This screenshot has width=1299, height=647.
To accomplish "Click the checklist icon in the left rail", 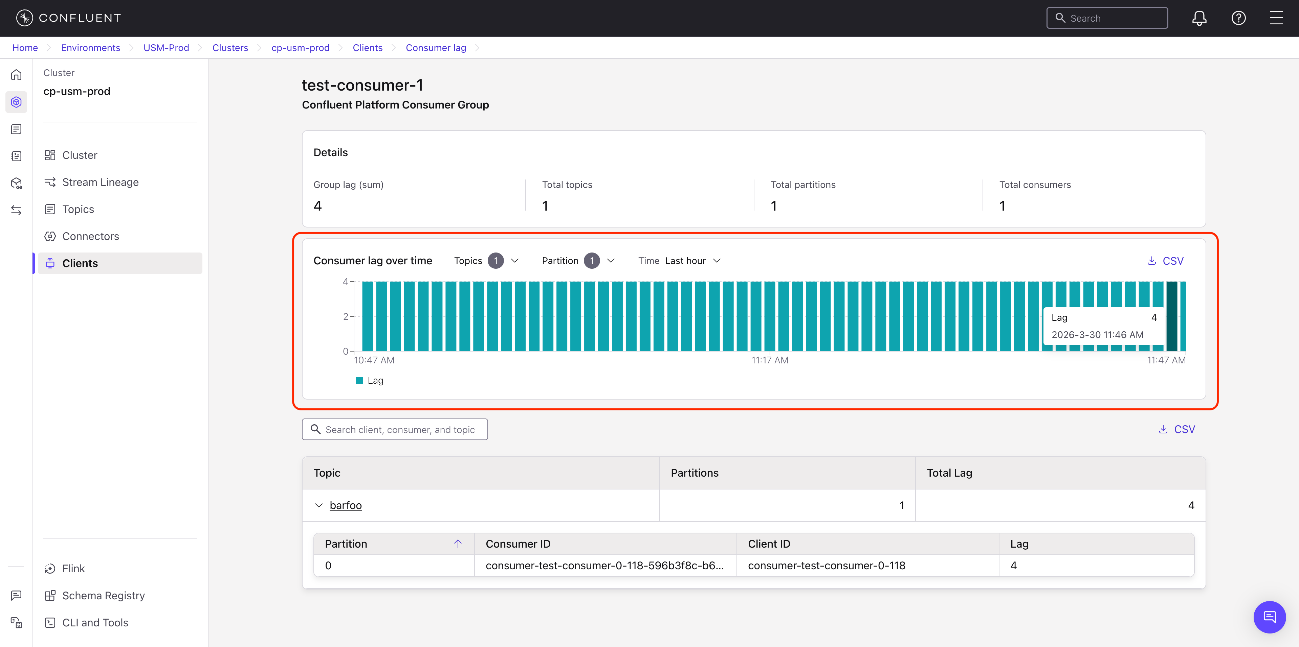I will [16, 156].
